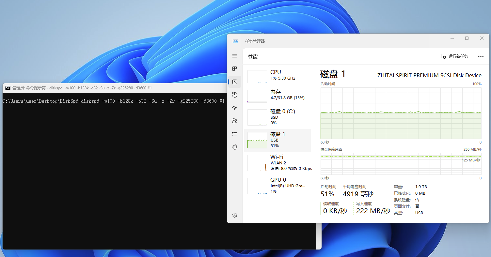Click the command prompt title bar text
This screenshot has width=491, height=257.
[82, 88]
